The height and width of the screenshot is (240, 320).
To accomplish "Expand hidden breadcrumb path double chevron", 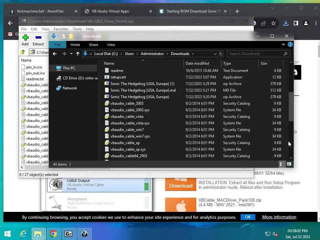I will tap(91, 54).
